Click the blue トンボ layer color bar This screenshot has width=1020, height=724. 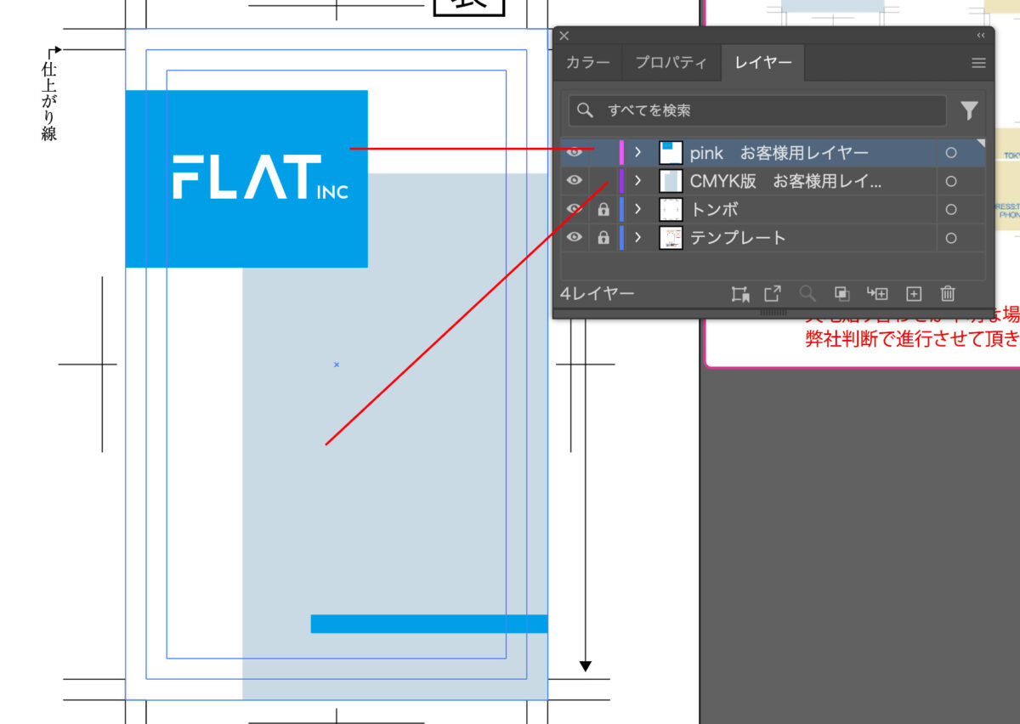[x=621, y=209]
